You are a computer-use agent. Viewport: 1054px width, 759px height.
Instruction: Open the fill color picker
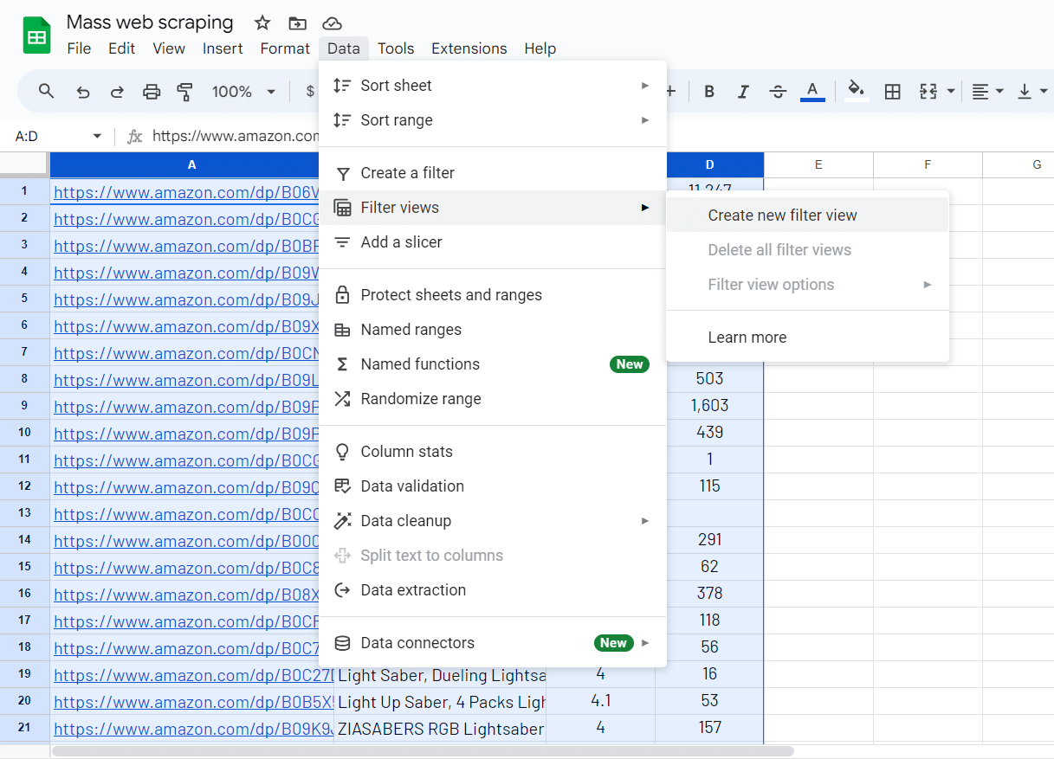(856, 91)
